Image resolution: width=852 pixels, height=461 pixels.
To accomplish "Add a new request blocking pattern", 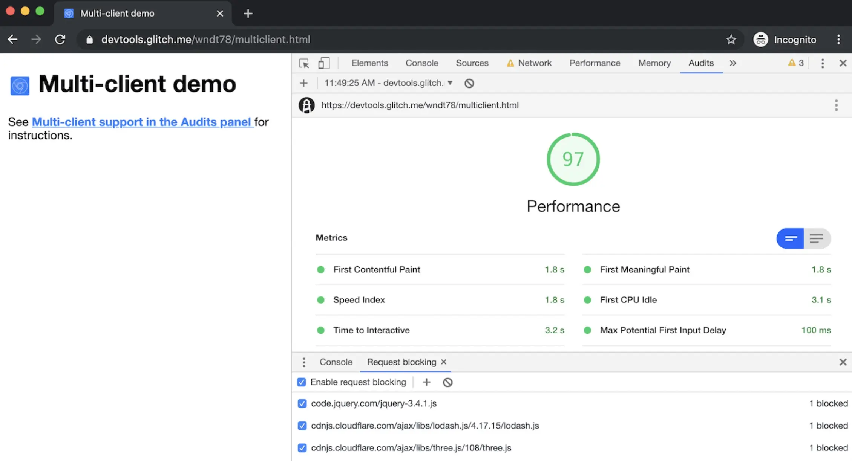I will (x=426, y=382).
